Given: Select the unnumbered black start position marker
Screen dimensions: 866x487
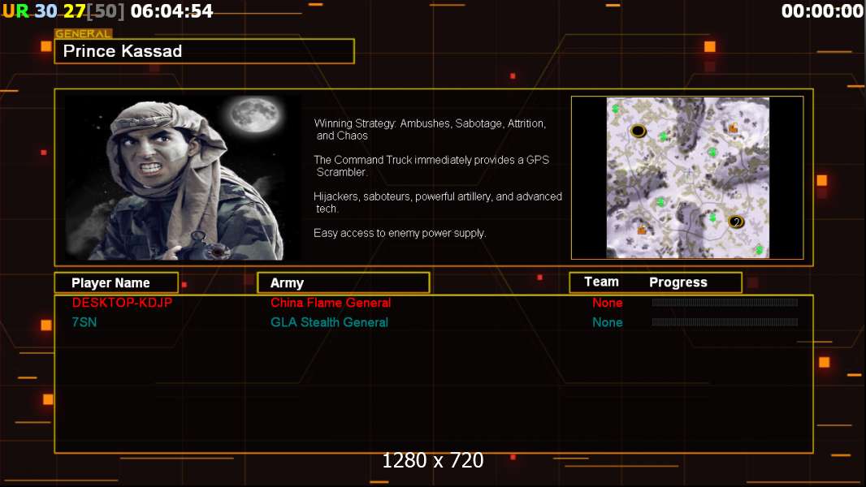Looking at the screenshot, I should (x=638, y=131).
